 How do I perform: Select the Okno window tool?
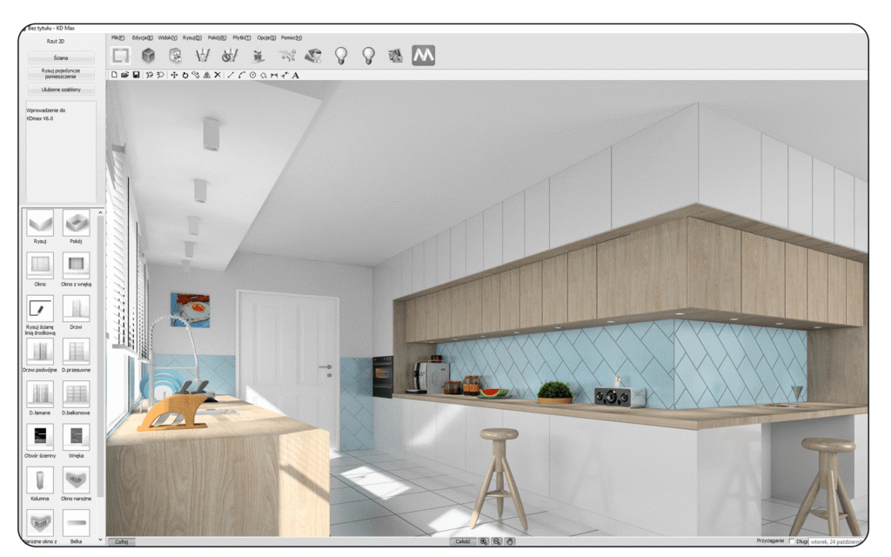tap(40, 265)
